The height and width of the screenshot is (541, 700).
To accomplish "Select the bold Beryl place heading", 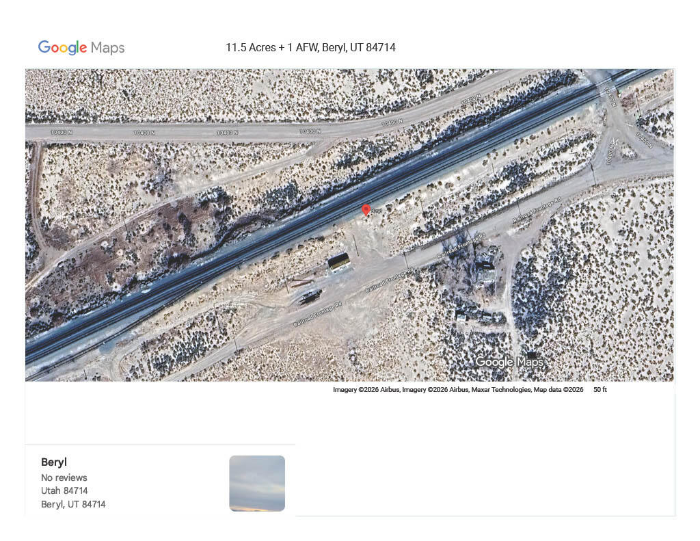I will 54,462.
